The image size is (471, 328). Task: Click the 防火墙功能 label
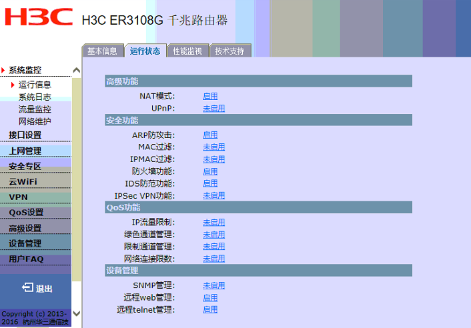[x=153, y=171]
